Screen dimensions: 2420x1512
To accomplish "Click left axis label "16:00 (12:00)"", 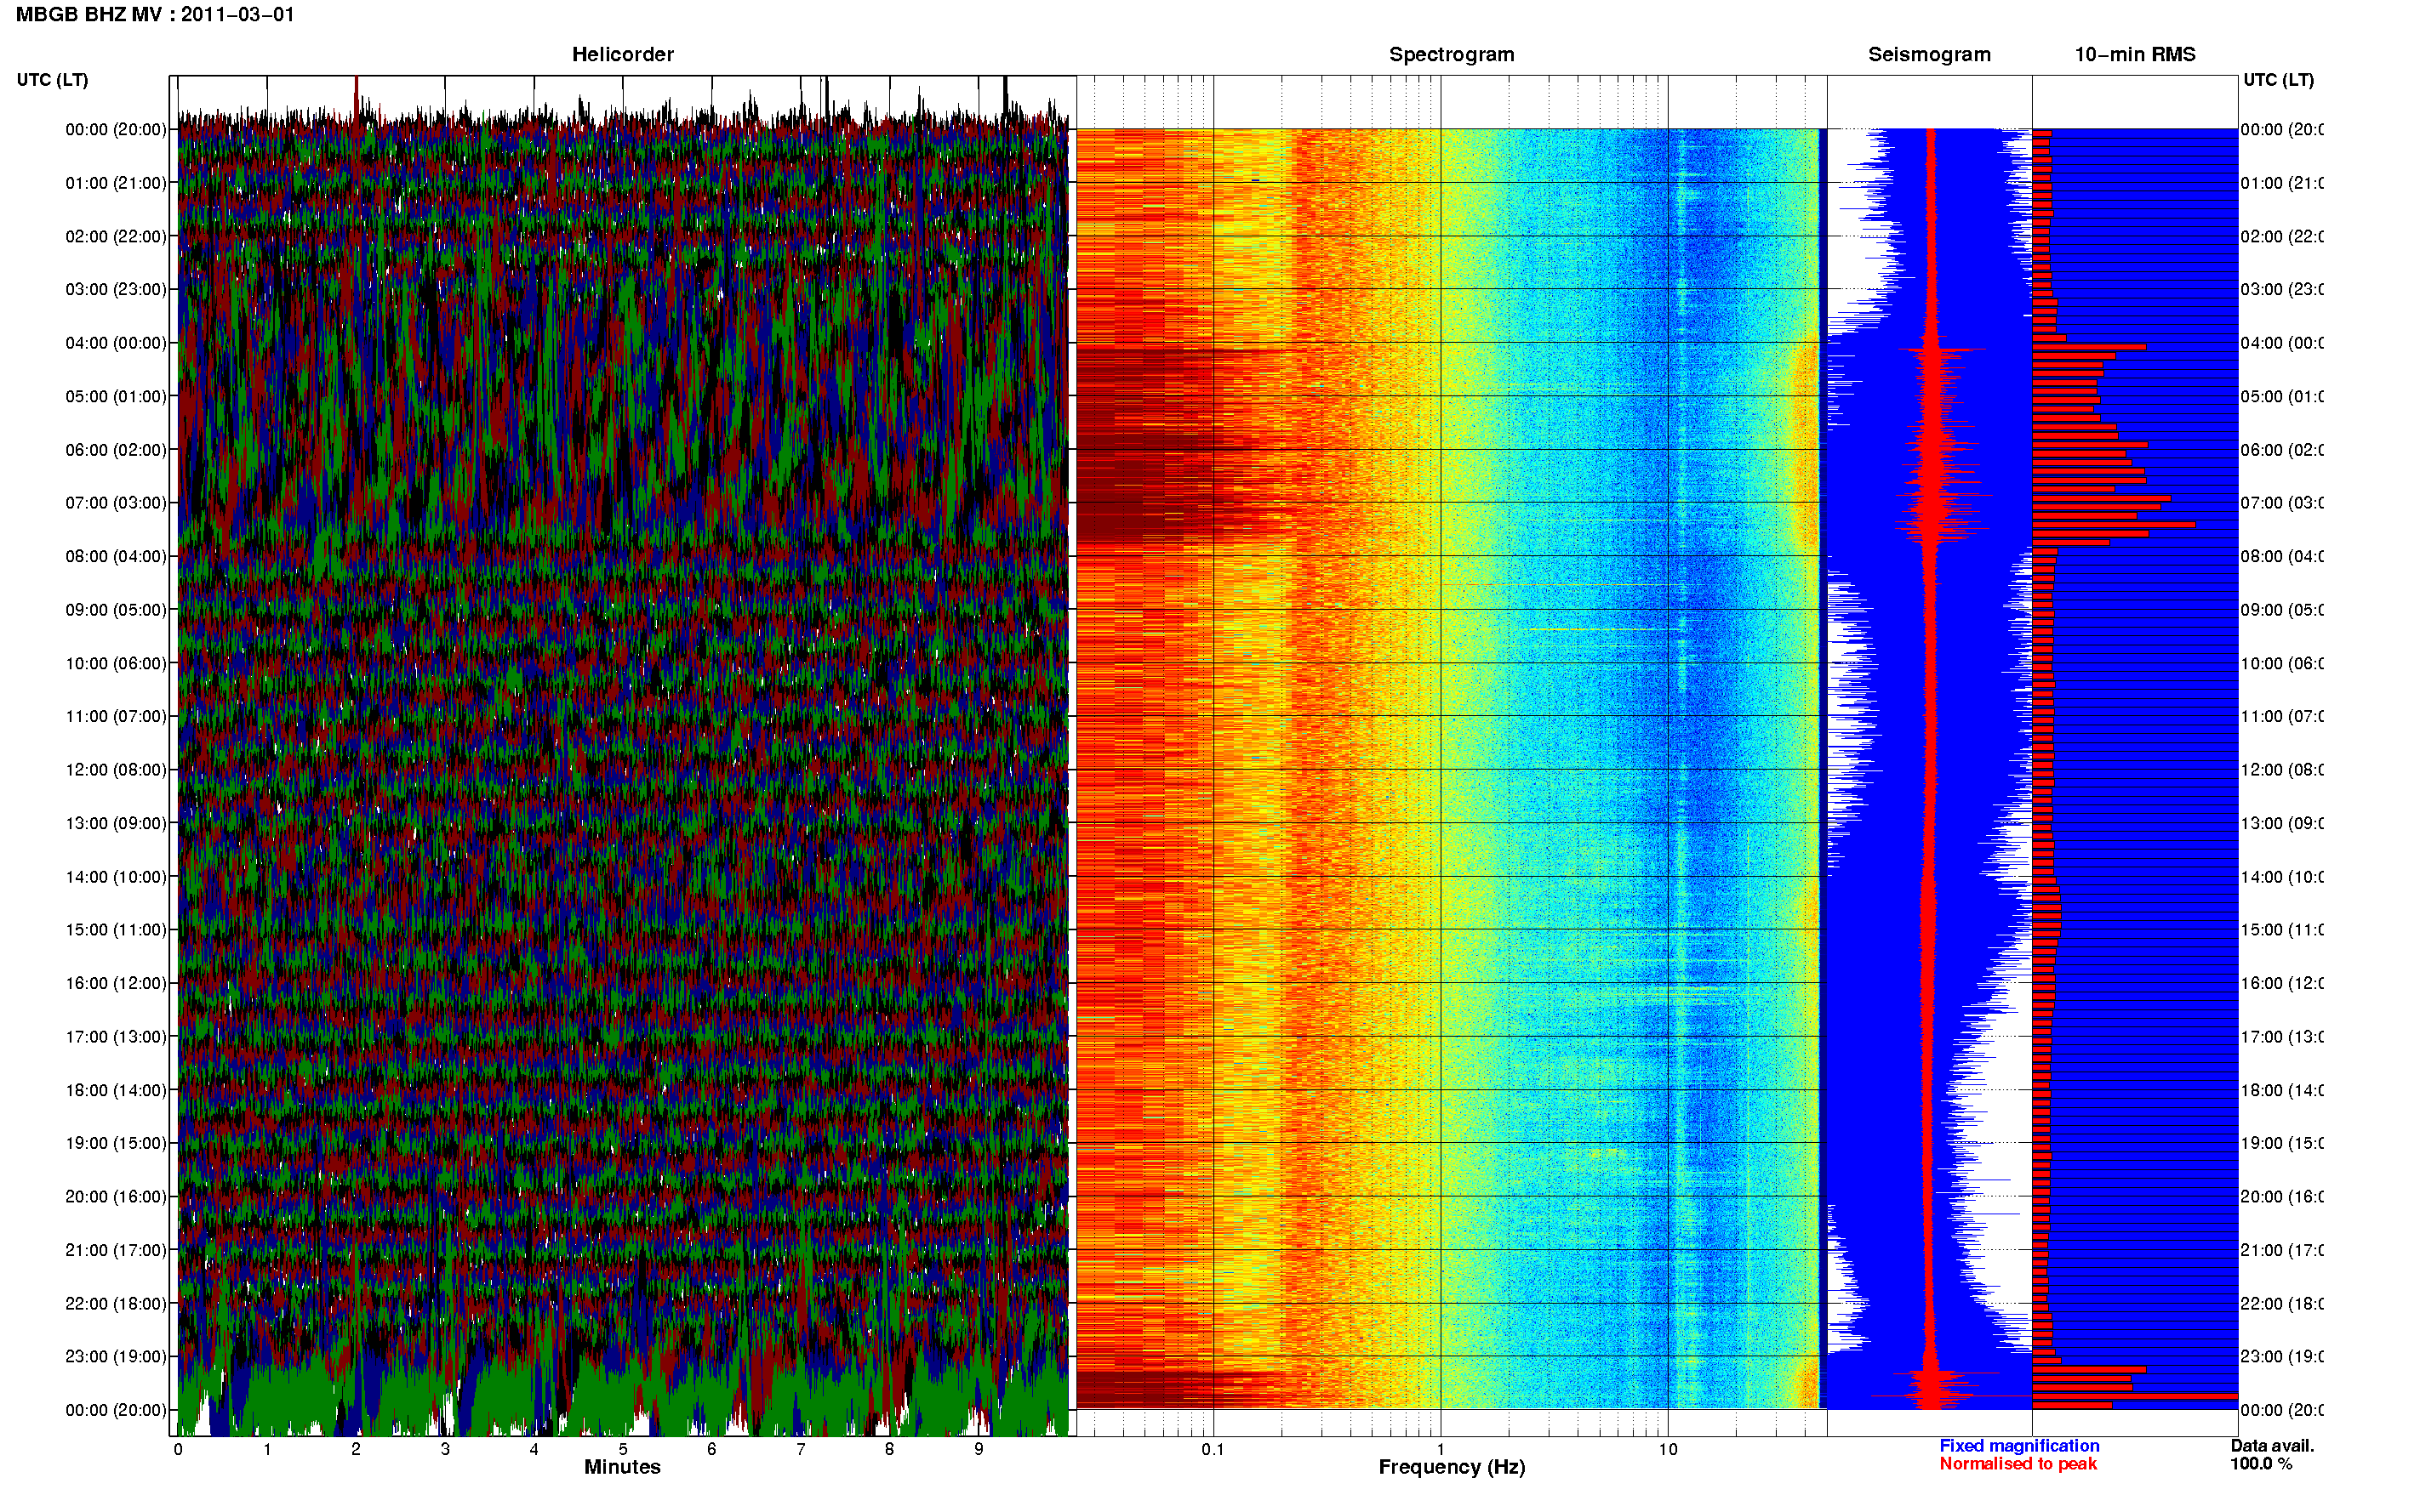I will (116, 983).
